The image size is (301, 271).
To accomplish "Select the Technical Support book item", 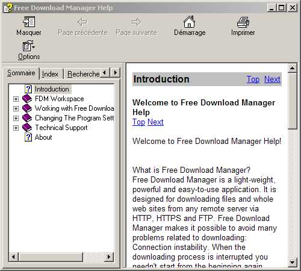I will point(61,128).
